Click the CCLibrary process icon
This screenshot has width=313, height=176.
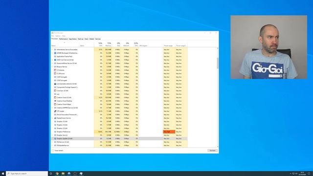[x=55, y=70]
